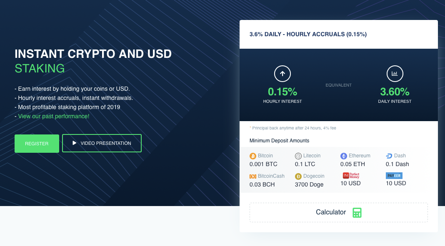
Task: Click the Bitcoin coin icon
Action: [x=252, y=156]
